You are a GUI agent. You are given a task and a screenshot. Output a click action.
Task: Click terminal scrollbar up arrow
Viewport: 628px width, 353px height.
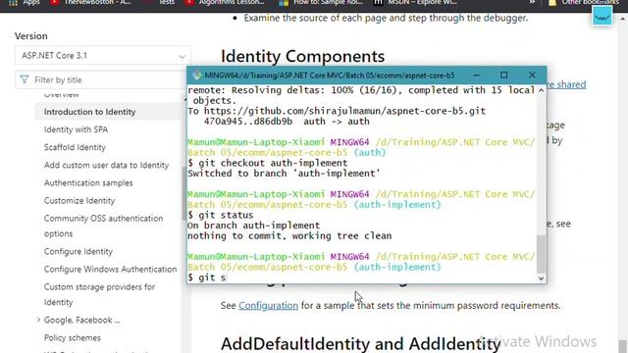[541, 90]
